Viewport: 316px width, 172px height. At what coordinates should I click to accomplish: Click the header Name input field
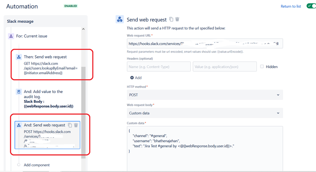(x=158, y=67)
